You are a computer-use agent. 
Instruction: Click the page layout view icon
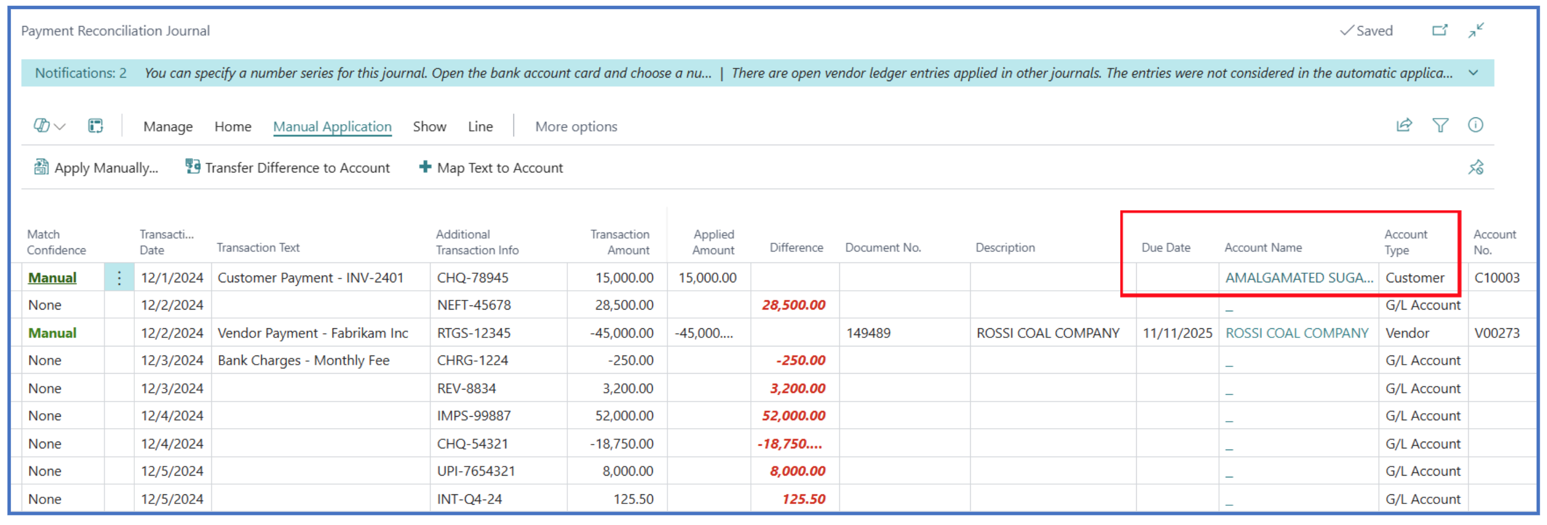[x=96, y=125]
